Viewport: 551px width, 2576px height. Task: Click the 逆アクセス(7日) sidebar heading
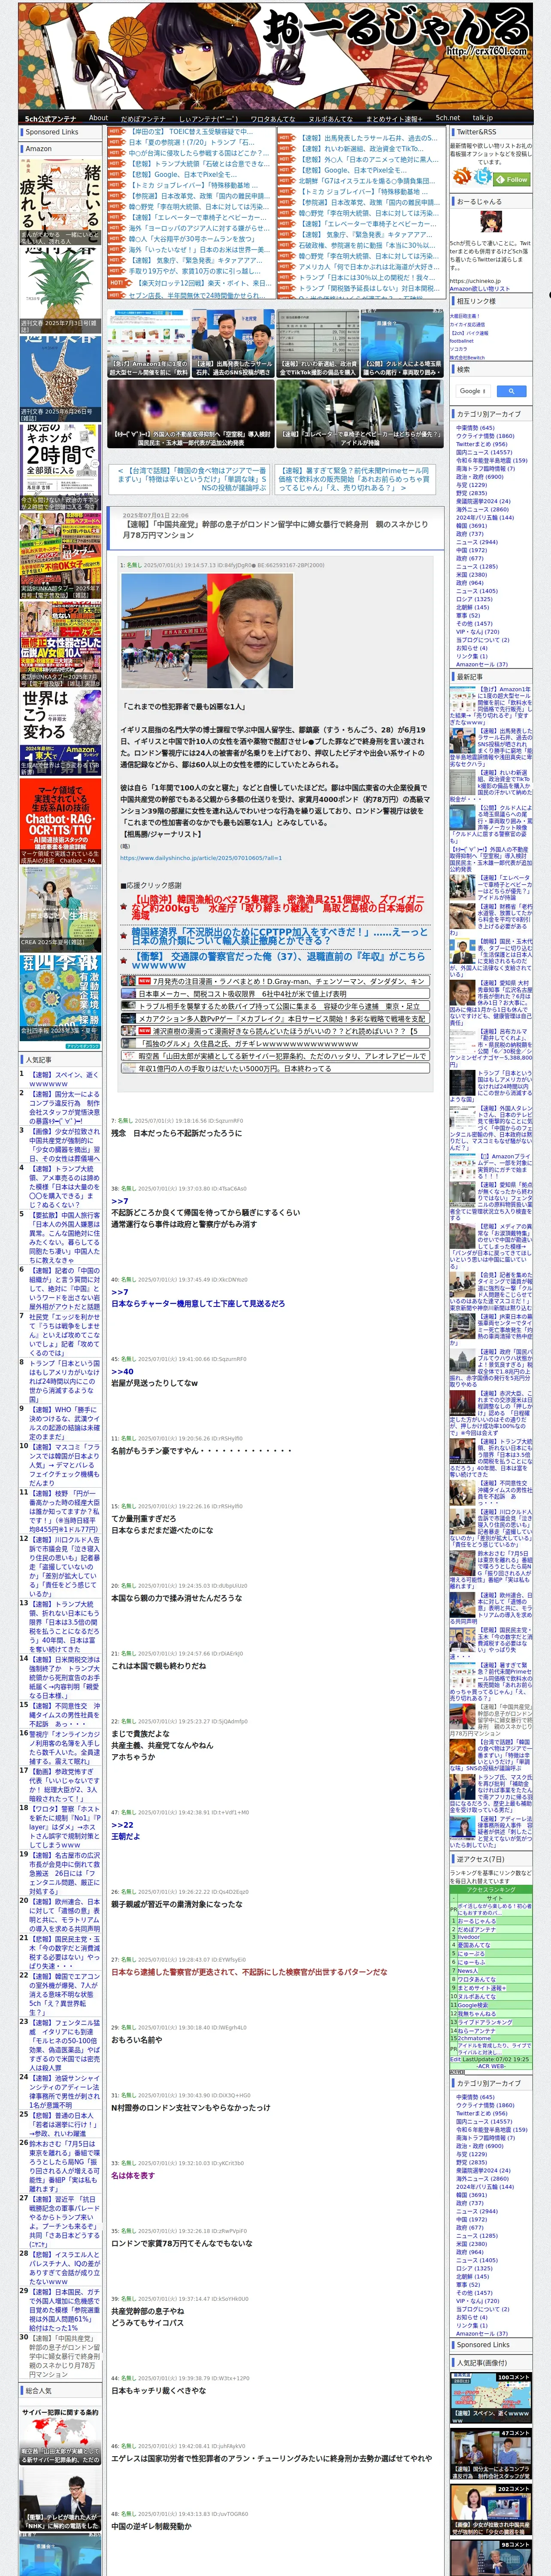480,1859
